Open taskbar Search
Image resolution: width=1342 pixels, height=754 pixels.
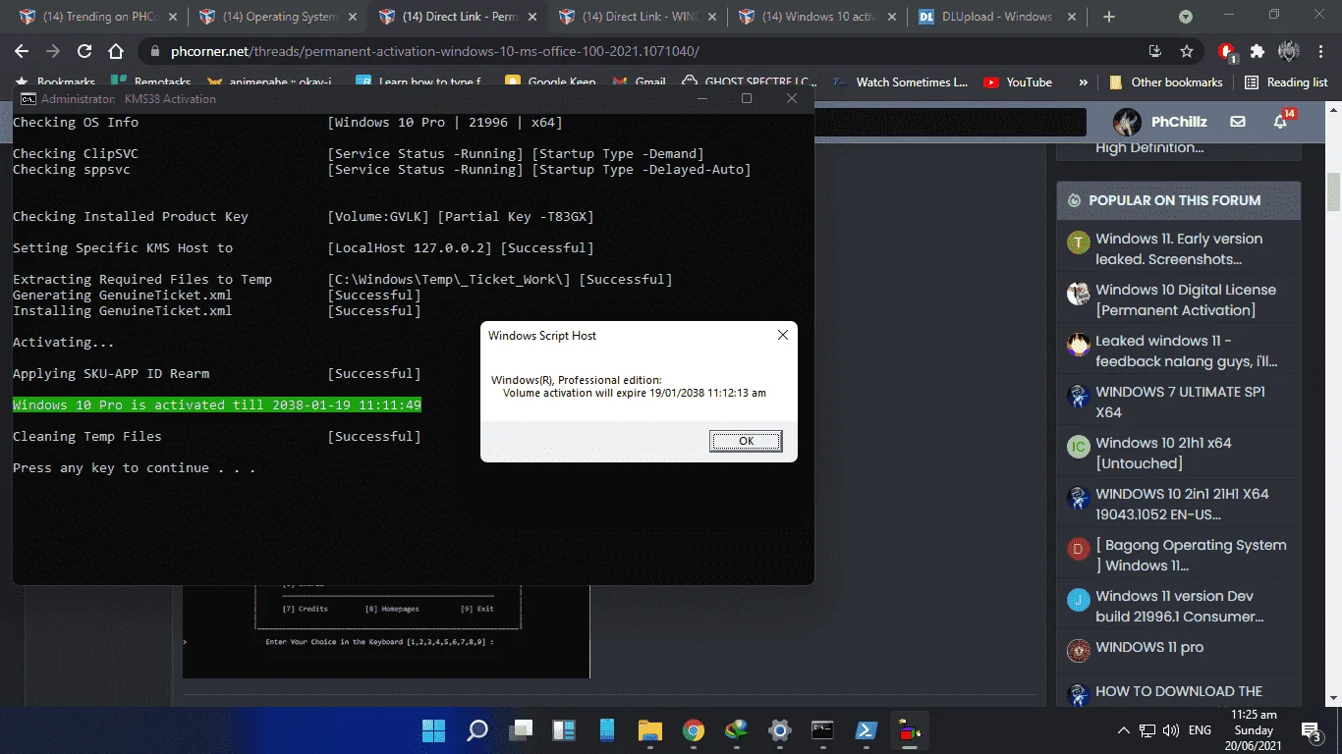point(477,730)
